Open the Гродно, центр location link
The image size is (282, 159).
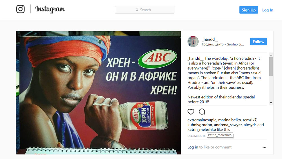(x=223, y=44)
